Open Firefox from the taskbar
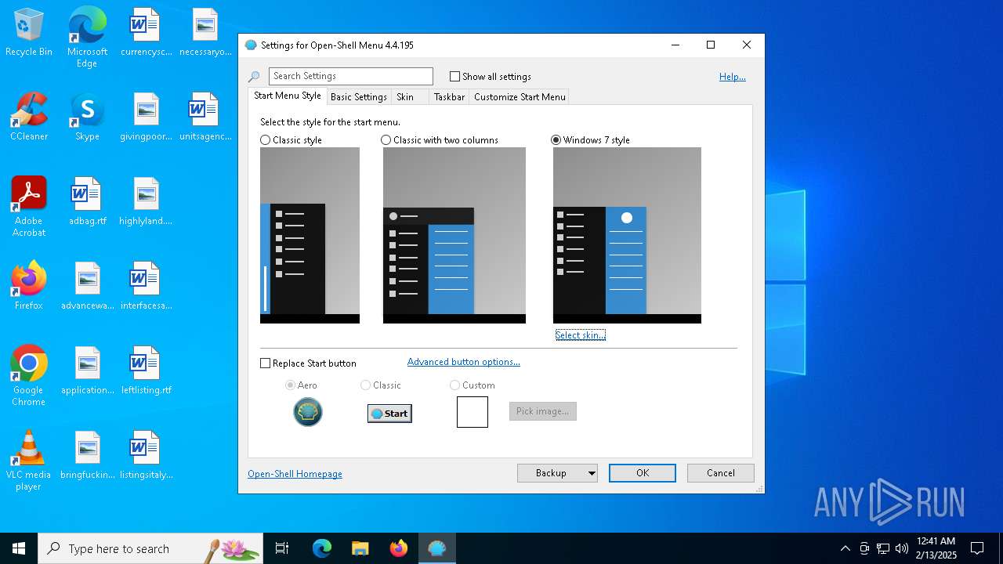This screenshot has width=1003, height=564. pos(399,548)
